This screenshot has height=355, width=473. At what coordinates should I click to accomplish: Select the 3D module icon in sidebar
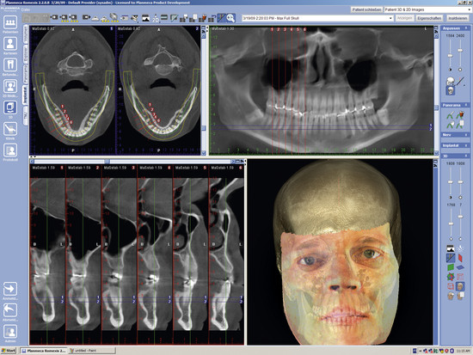(10, 108)
